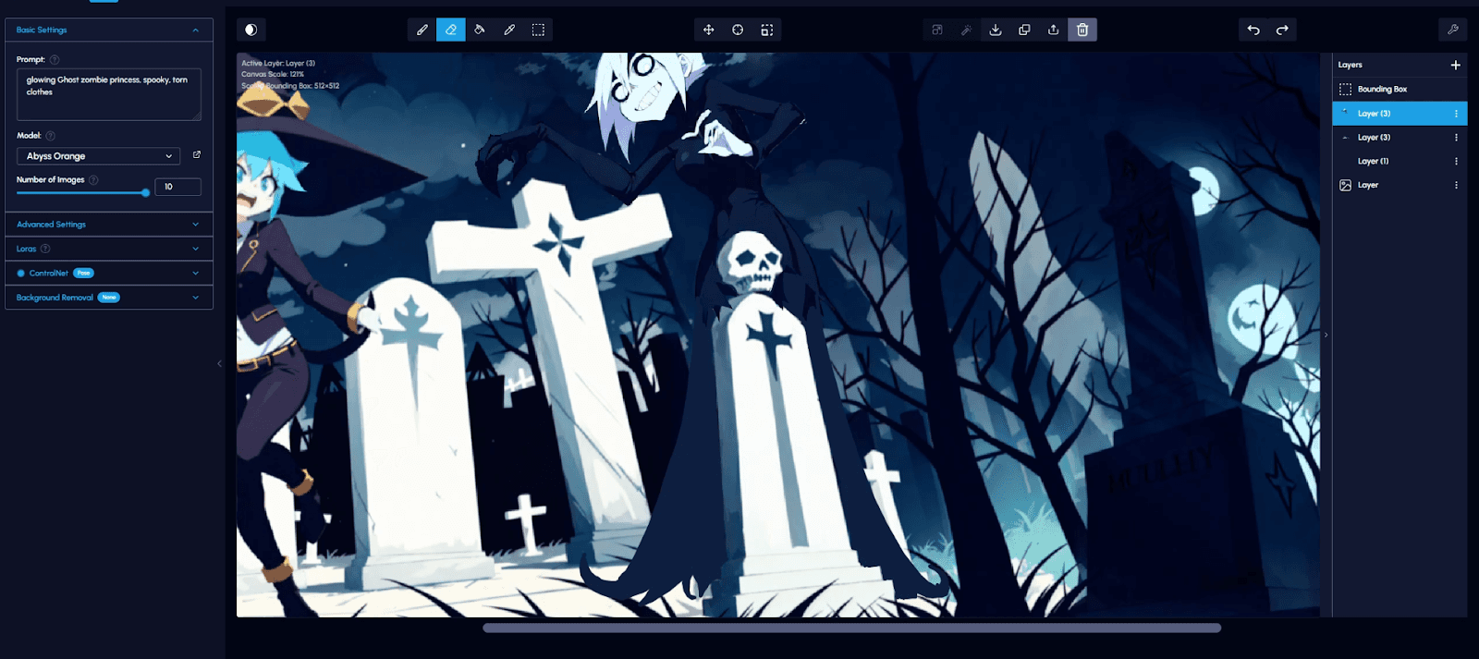Select the Brush tool in the toolbar
1479x659 pixels.
(422, 30)
